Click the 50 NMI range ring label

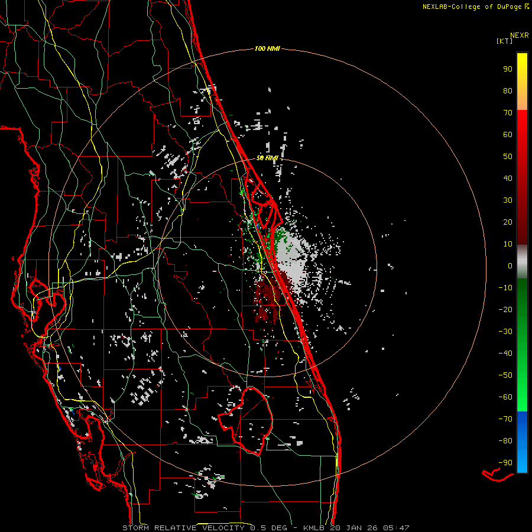(267, 158)
